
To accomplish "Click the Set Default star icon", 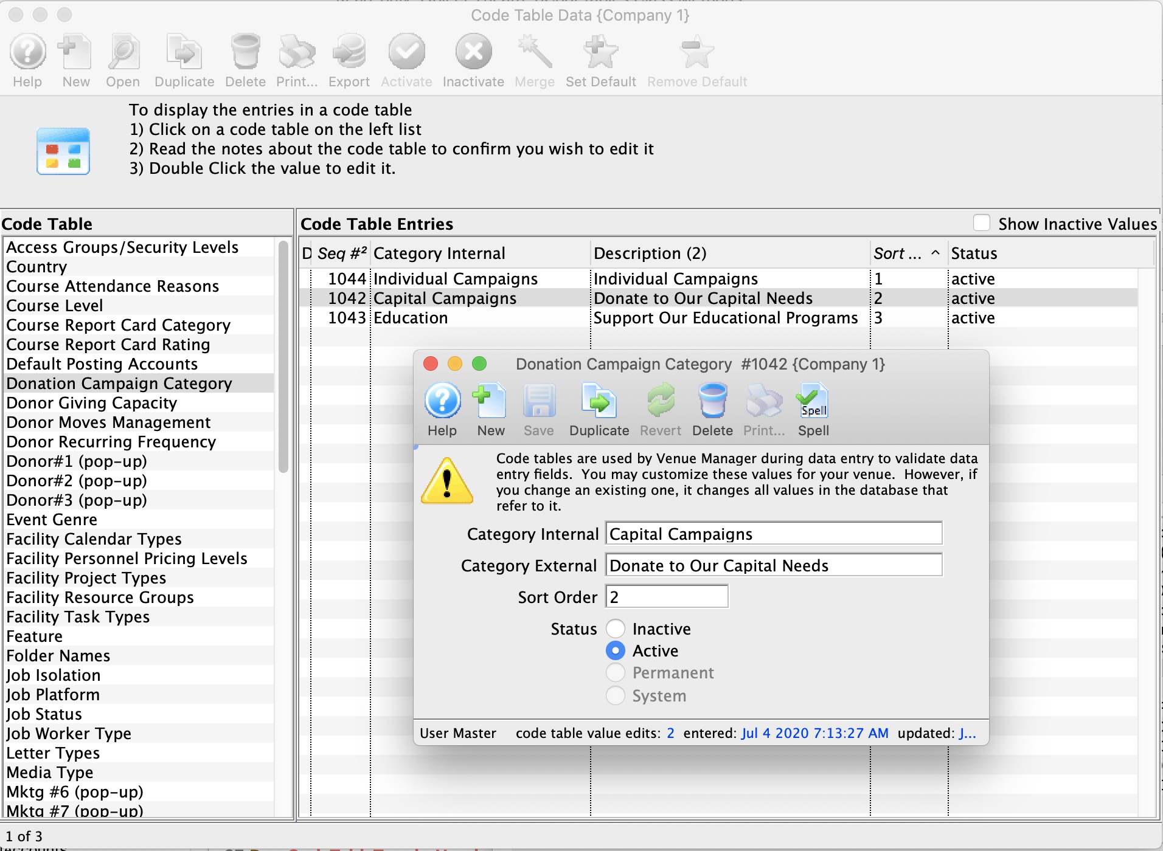I will (x=600, y=52).
